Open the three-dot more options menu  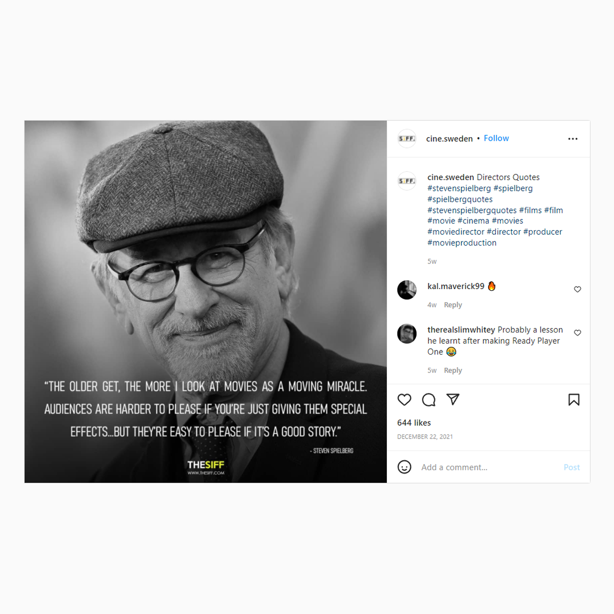[x=573, y=139]
